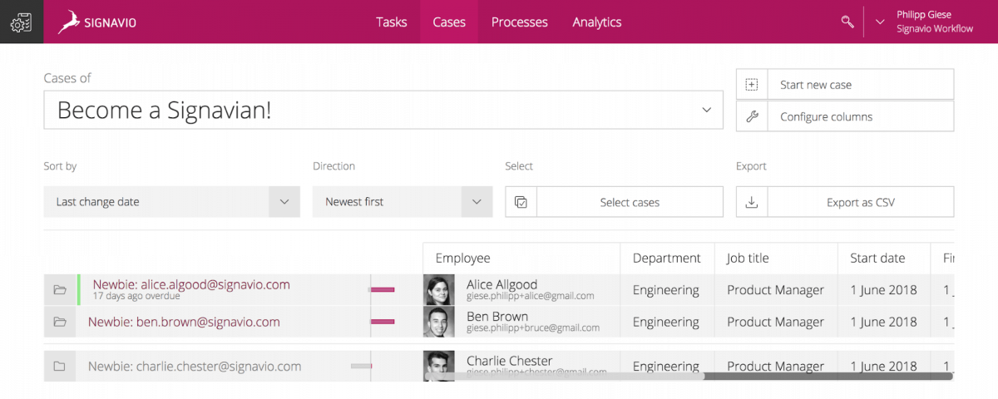Screen dimensions: 998x399
Task: Click the name Charlie Chester
Action: tap(510, 361)
